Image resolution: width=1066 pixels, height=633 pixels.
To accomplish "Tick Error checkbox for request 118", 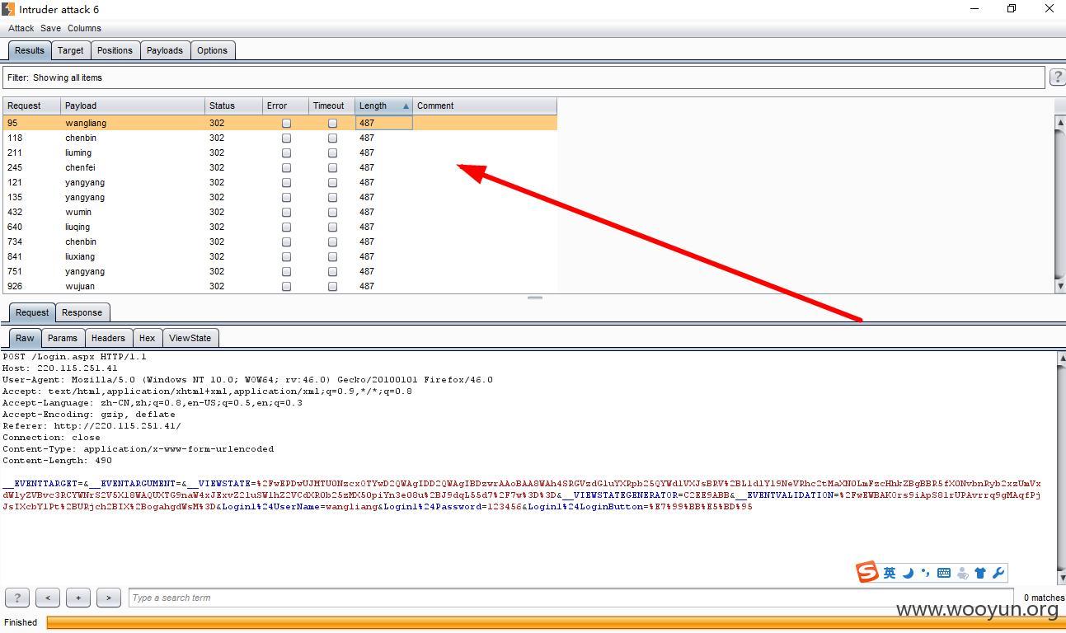I will point(286,138).
